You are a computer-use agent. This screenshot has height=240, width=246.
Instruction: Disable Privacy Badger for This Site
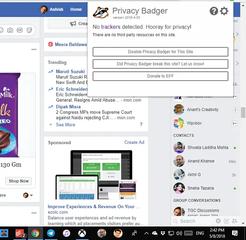(160, 52)
